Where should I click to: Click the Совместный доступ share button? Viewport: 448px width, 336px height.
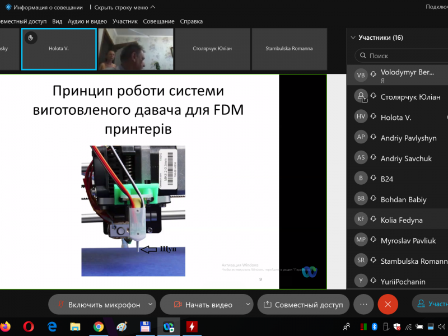[303, 305]
